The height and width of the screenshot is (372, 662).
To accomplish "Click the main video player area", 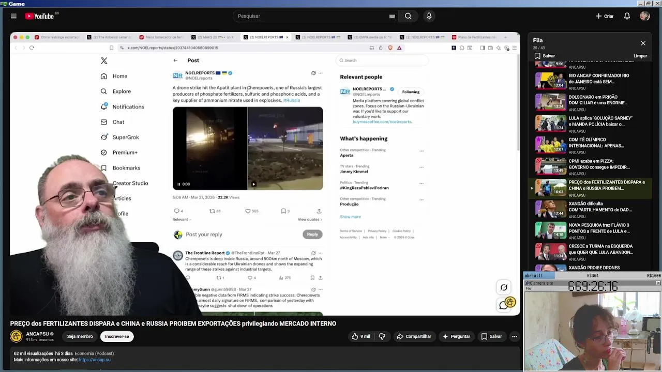I will coord(265,174).
